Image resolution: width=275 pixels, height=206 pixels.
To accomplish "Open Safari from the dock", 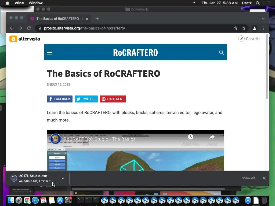I will click(35, 200).
